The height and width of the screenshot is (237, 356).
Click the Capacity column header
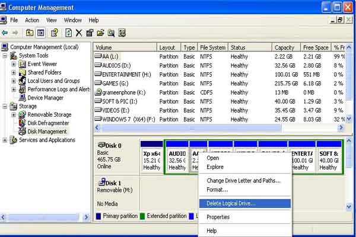(285, 47)
